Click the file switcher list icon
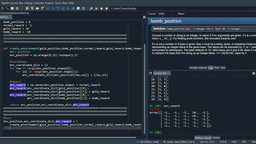 (x=12, y=8)
